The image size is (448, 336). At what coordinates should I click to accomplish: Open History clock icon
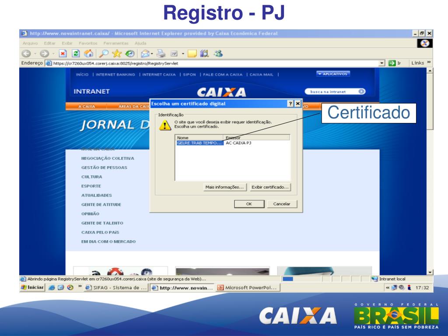click(x=129, y=53)
